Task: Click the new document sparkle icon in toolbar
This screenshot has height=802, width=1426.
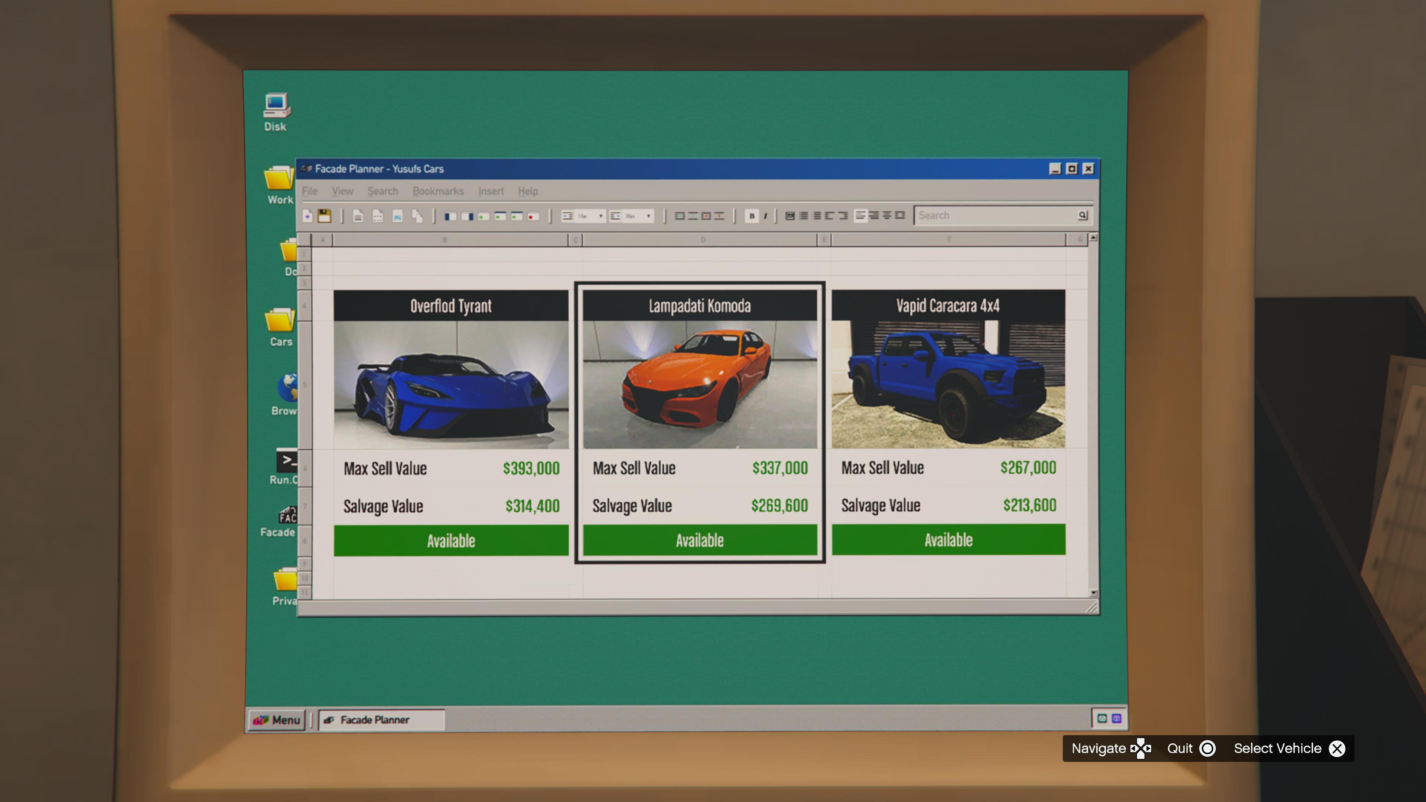Action: tap(308, 216)
